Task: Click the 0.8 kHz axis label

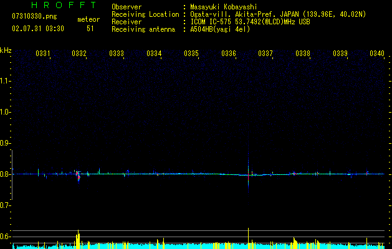Action: pyautogui.click(x=5, y=174)
